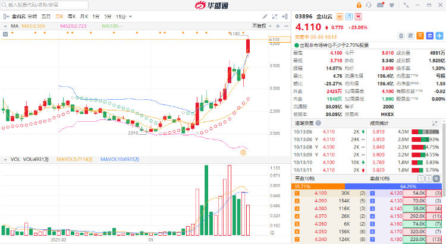The width and height of the screenshot is (446, 244).
Task: Open the message inbox envelope
Action: [x=381, y=5]
